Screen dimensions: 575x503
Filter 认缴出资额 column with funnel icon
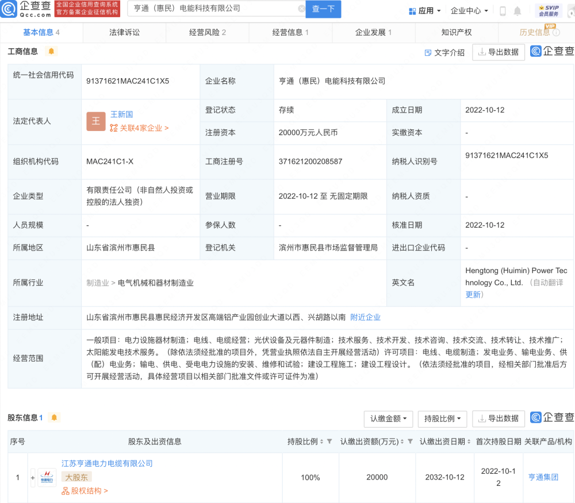coord(411,441)
